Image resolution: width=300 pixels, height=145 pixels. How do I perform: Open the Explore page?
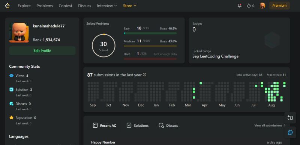coord(24,6)
